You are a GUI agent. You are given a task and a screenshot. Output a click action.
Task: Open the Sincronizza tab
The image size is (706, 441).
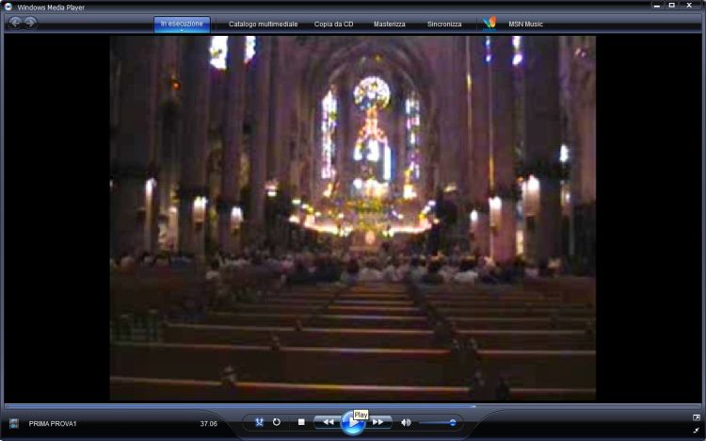tap(444, 24)
